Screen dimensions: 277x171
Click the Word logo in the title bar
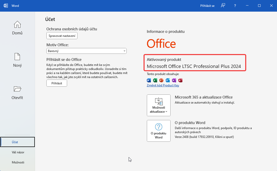pos(6,6)
